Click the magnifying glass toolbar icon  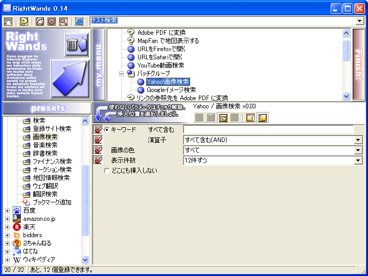tap(63, 21)
